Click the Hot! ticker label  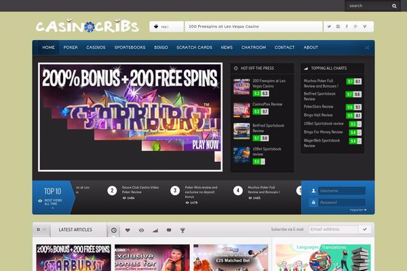tap(166, 26)
